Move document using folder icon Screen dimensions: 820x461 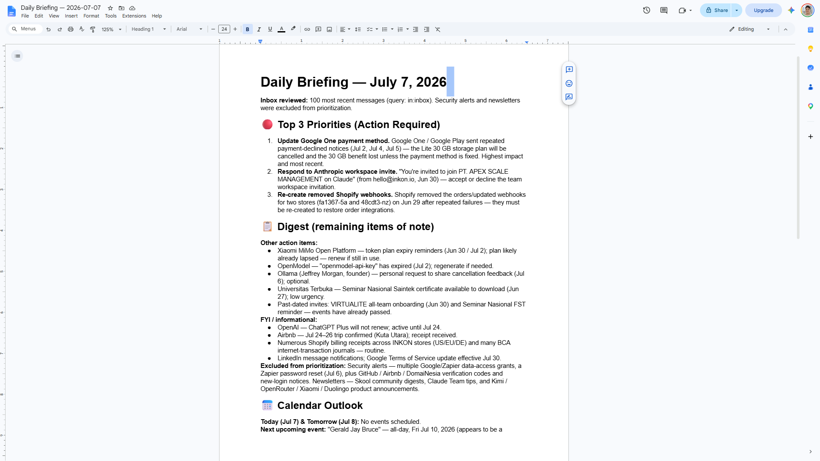[x=121, y=8]
